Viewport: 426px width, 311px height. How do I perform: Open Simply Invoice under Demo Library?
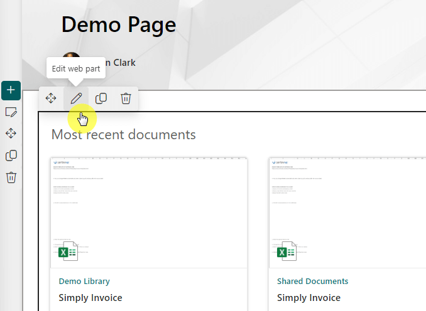(x=90, y=298)
